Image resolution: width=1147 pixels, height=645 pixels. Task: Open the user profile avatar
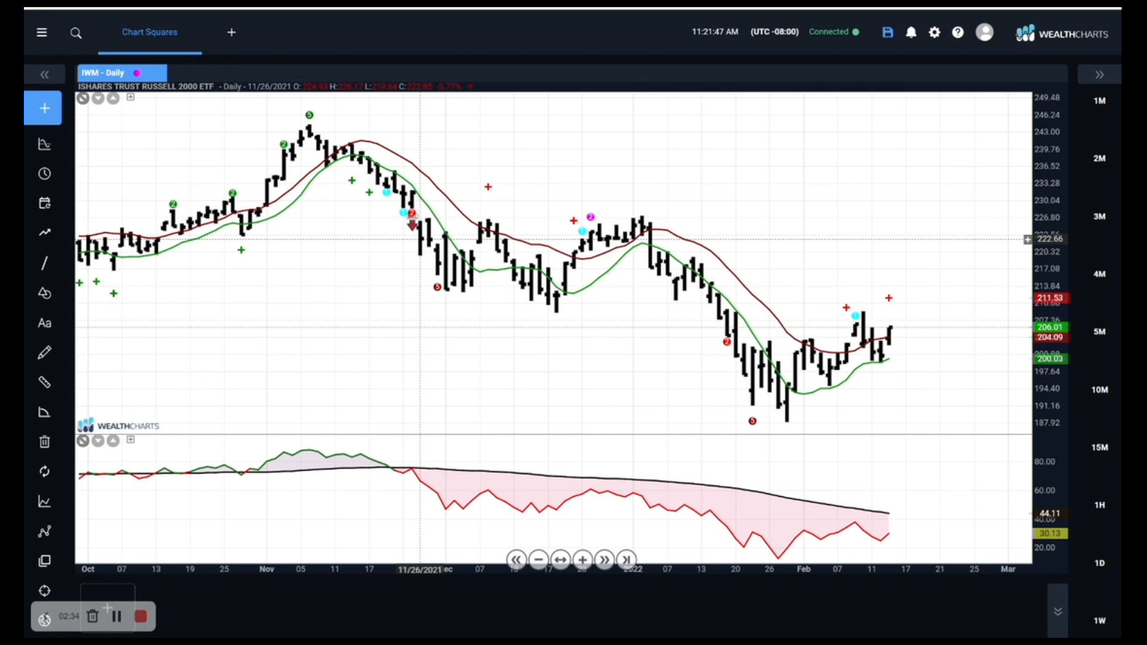click(x=985, y=32)
